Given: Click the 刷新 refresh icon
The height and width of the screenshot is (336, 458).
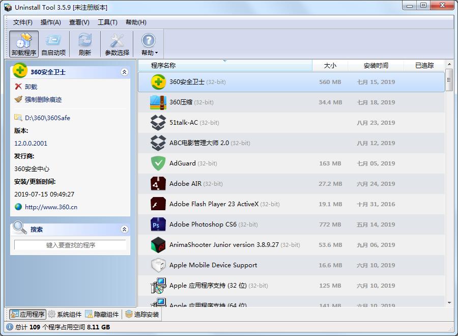Looking at the screenshot, I should [84, 40].
